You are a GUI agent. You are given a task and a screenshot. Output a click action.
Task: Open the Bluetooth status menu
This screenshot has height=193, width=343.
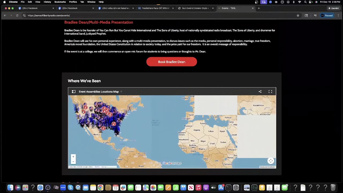(x=294, y=2)
